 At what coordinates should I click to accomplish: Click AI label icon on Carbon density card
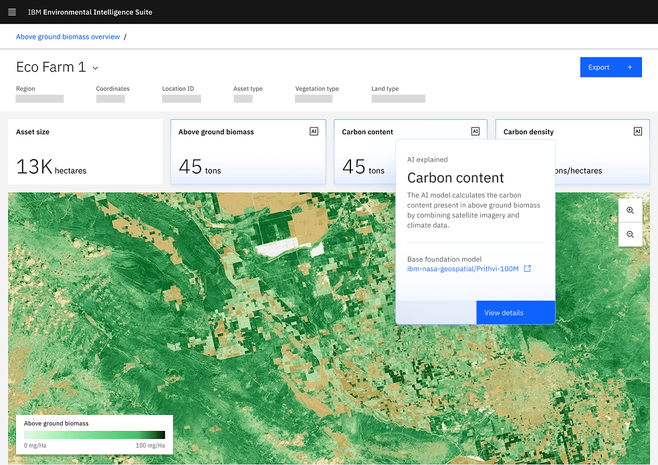637,131
